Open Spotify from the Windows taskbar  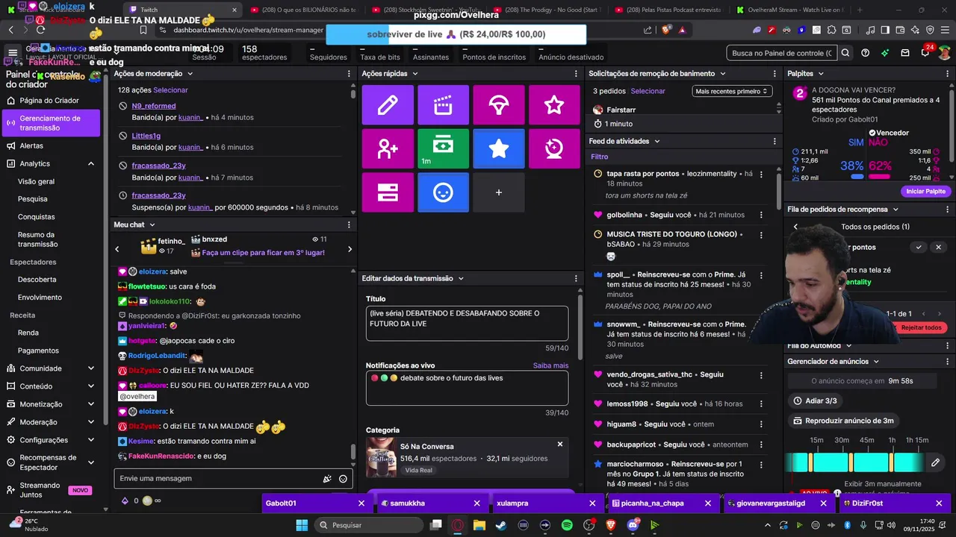pyautogui.click(x=567, y=525)
